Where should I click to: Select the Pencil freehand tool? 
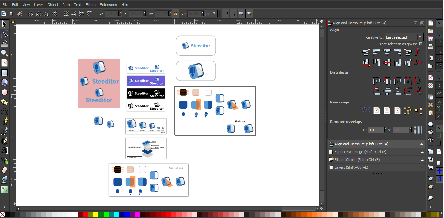(x=5, y=121)
